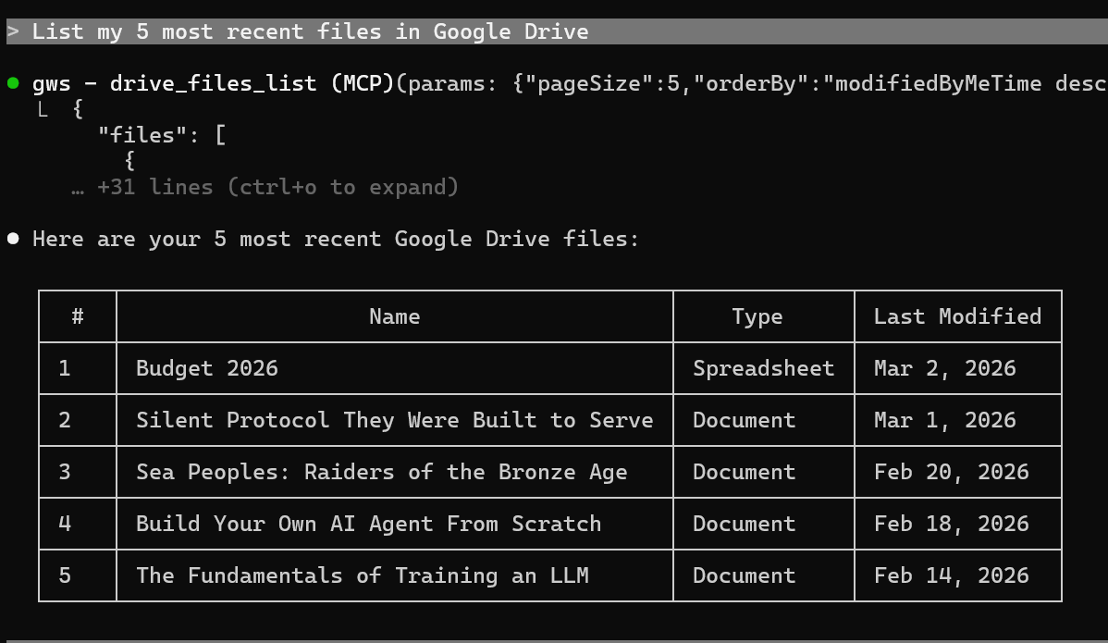
Task: Click the opening "files" JSON key
Action: (137, 135)
